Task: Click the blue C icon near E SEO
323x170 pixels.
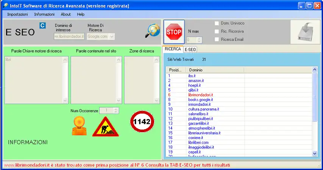Action: tap(42, 25)
